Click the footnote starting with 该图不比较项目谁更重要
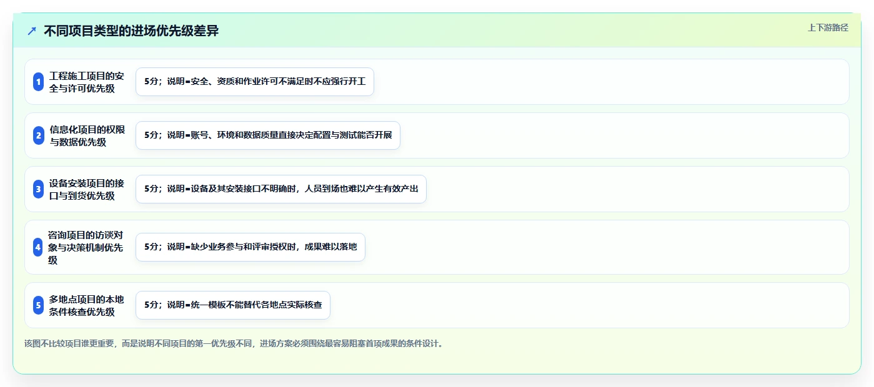The width and height of the screenshot is (874, 387). 235,343
